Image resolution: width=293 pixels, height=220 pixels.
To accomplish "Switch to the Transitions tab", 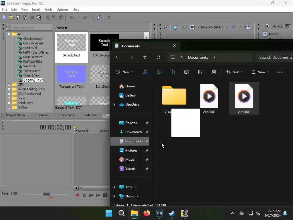I will click(x=66, y=115).
